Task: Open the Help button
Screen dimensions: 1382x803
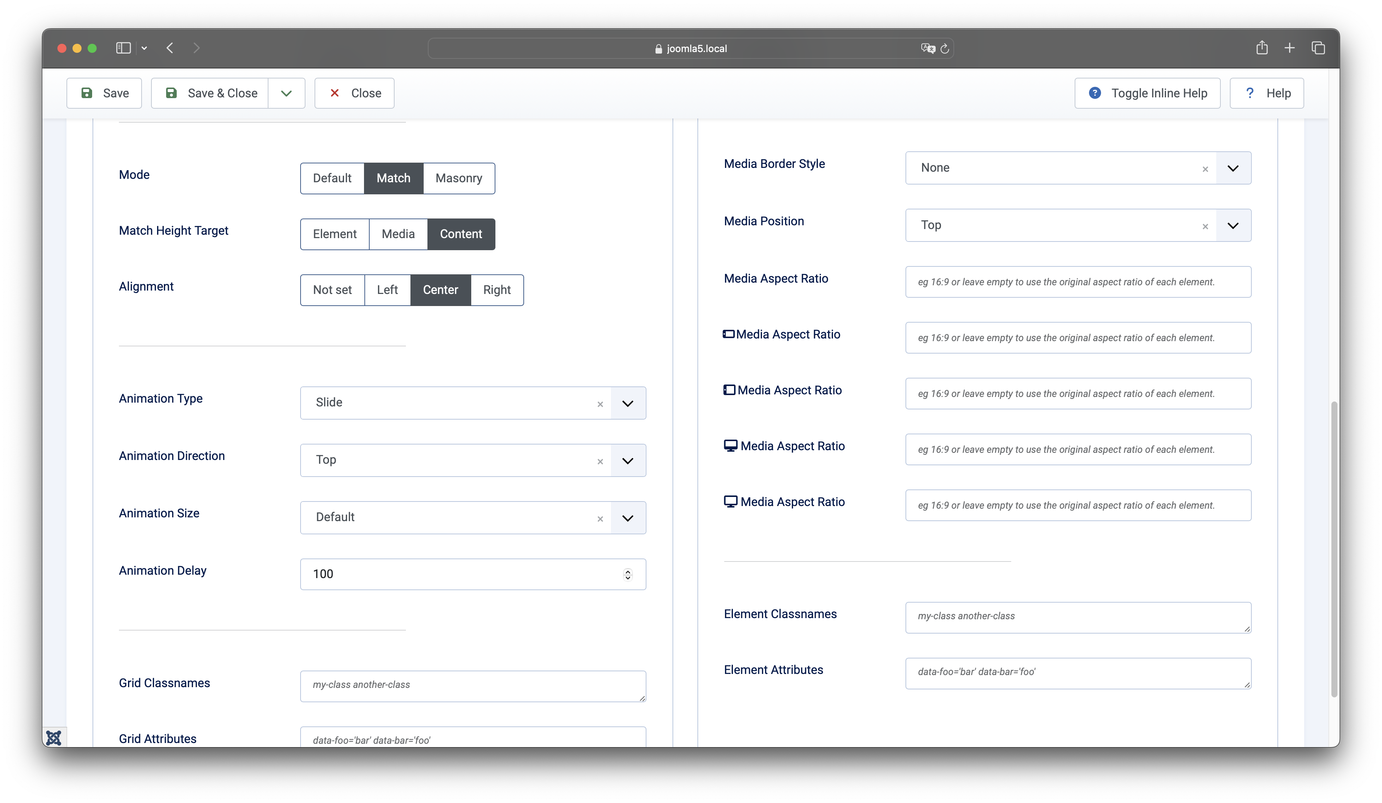Action: [x=1266, y=93]
